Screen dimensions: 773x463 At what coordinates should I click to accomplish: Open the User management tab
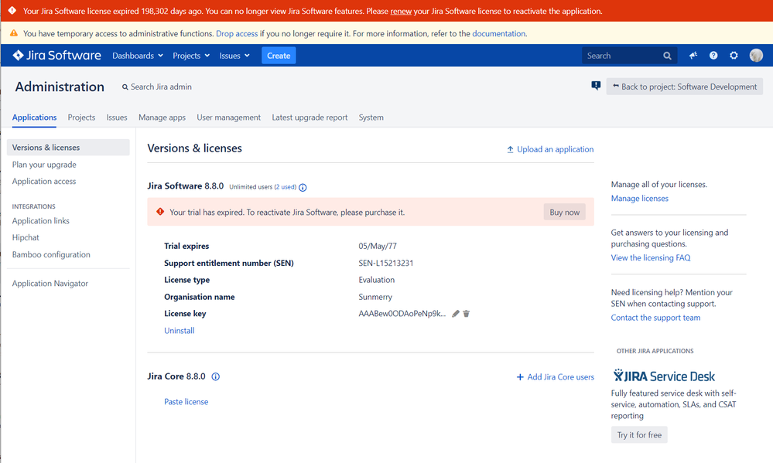click(229, 117)
